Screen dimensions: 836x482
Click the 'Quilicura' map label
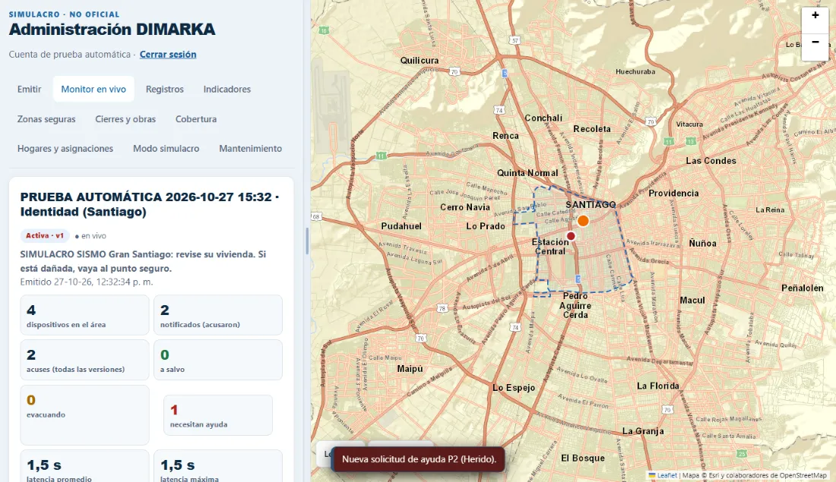[x=420, y=61]
